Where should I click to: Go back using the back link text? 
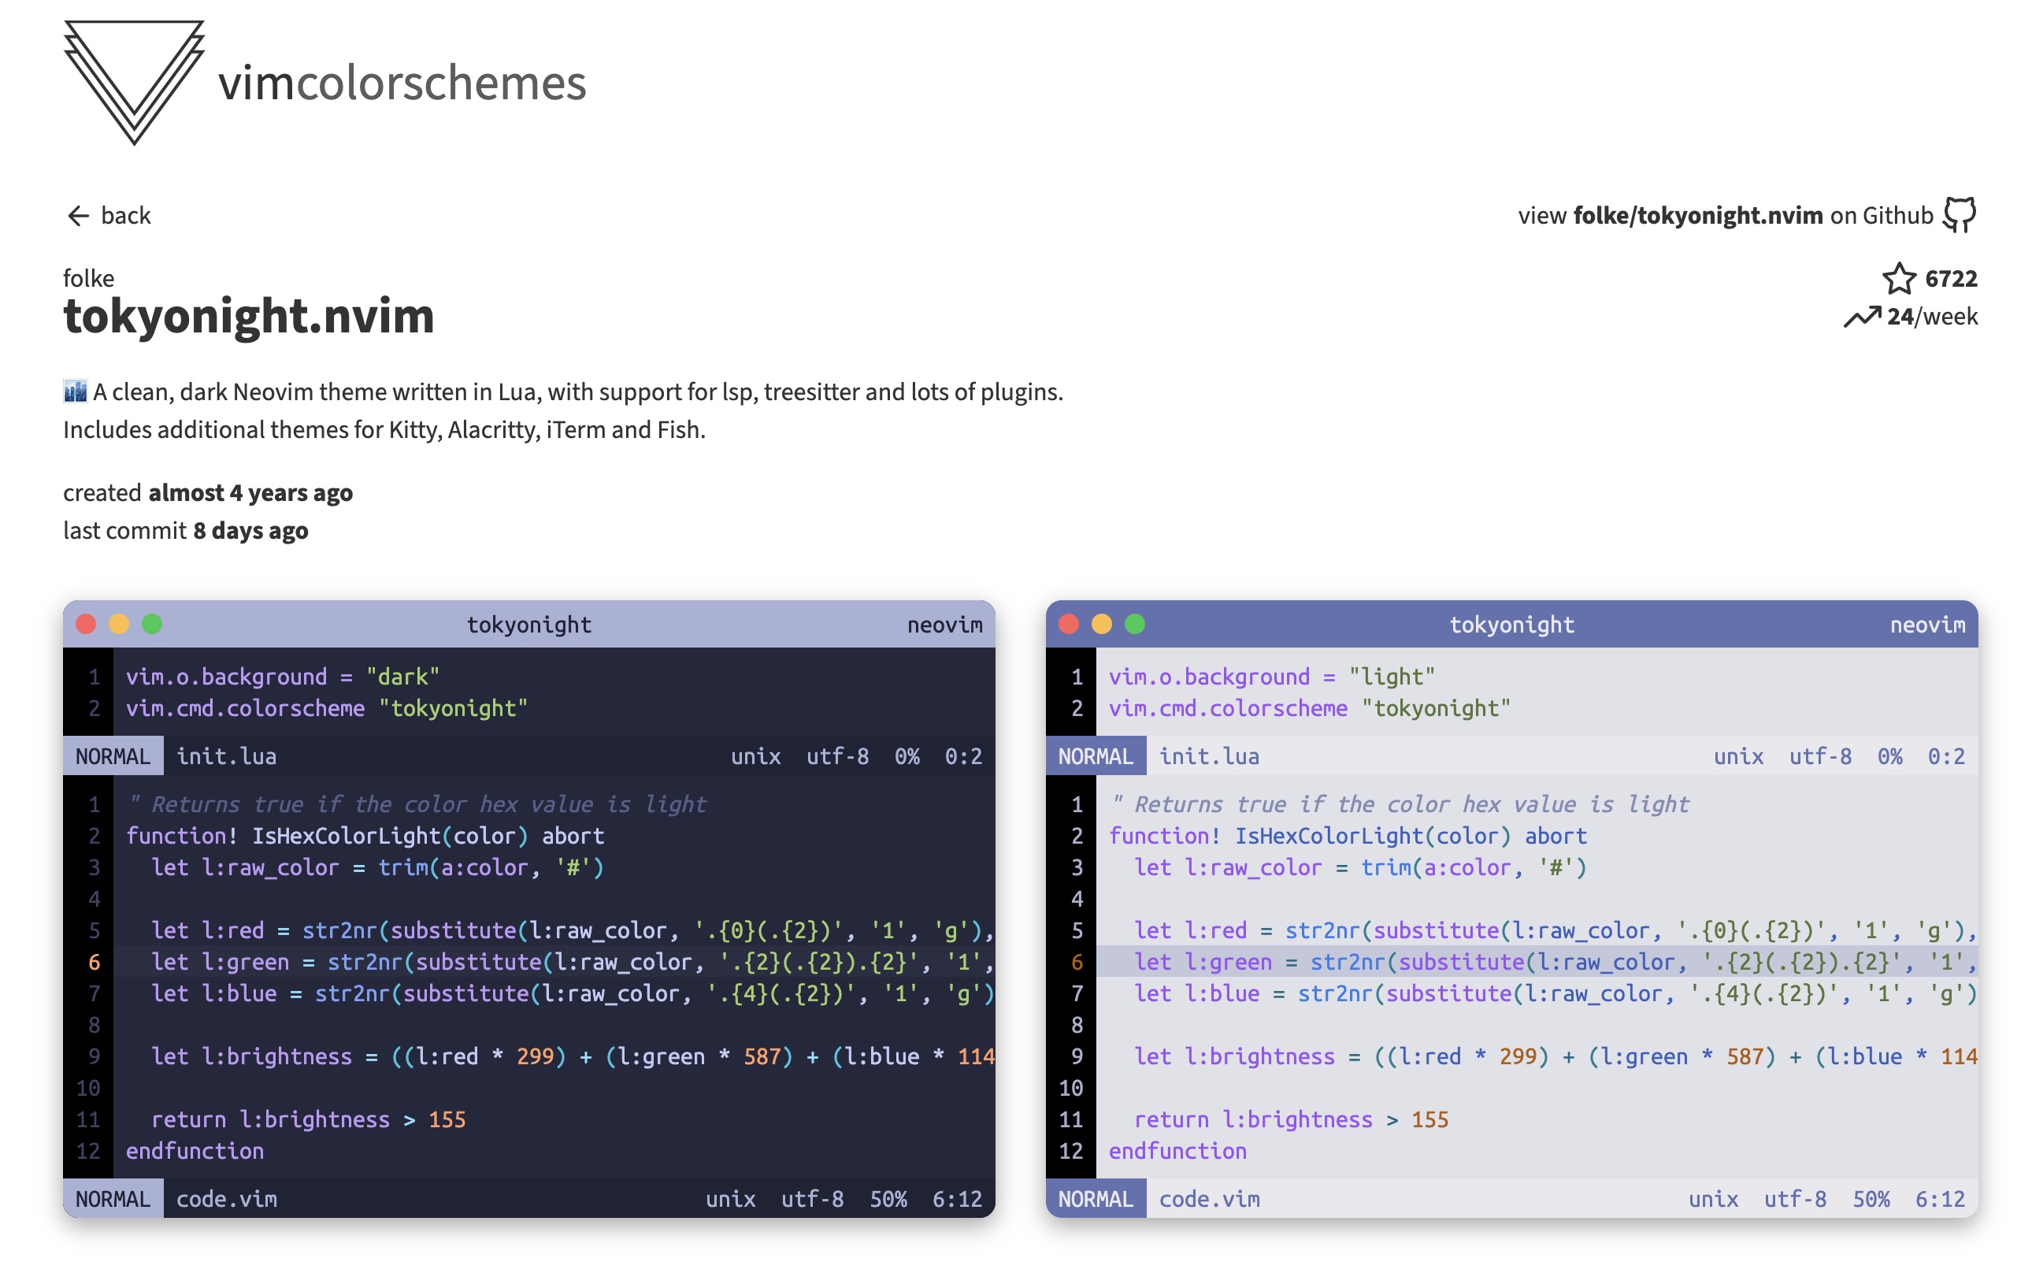(125, 216)
